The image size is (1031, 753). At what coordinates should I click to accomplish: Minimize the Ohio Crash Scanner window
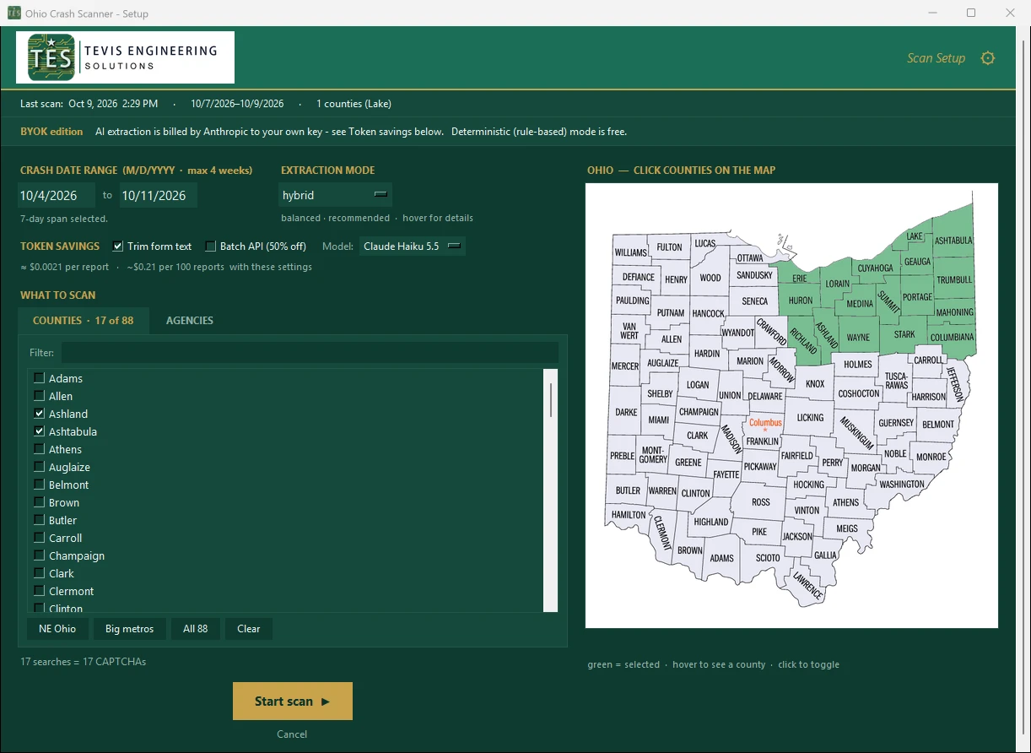tap(932, 13)
